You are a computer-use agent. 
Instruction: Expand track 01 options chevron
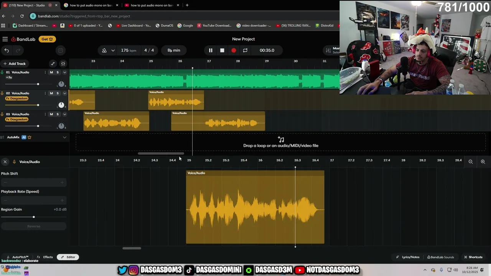point(64,72)
